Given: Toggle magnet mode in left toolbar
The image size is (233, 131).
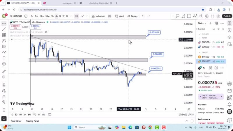Looking at the screenshot, I should tap(4, 85).
